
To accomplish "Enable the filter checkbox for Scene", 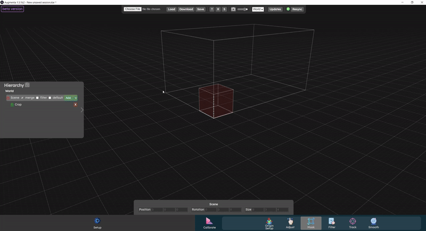I will pyautogui.click(x=37, y=98).
